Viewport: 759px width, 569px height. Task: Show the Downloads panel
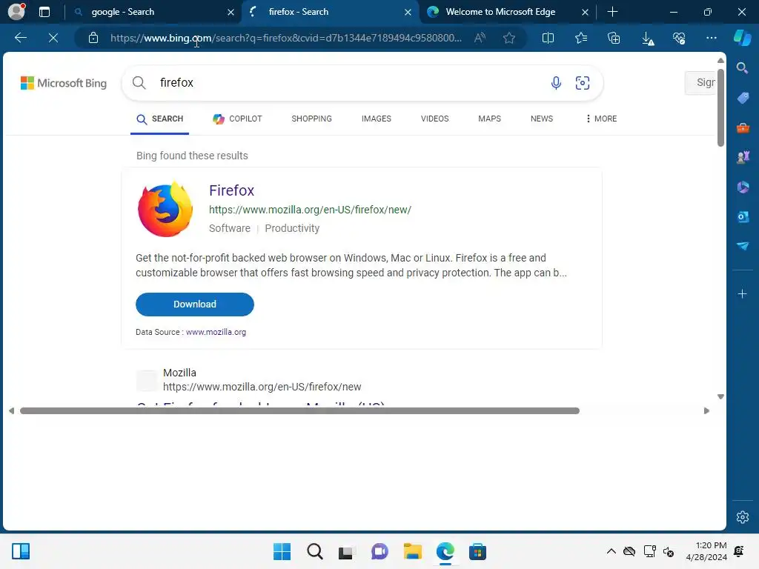(648, 39)
